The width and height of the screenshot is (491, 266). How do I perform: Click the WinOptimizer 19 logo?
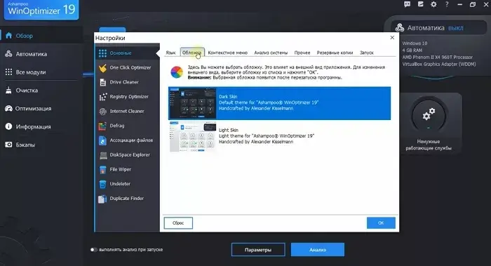[41, 10]
